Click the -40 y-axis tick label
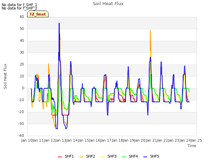The image size is (217, 163). (x=21, y=136)
